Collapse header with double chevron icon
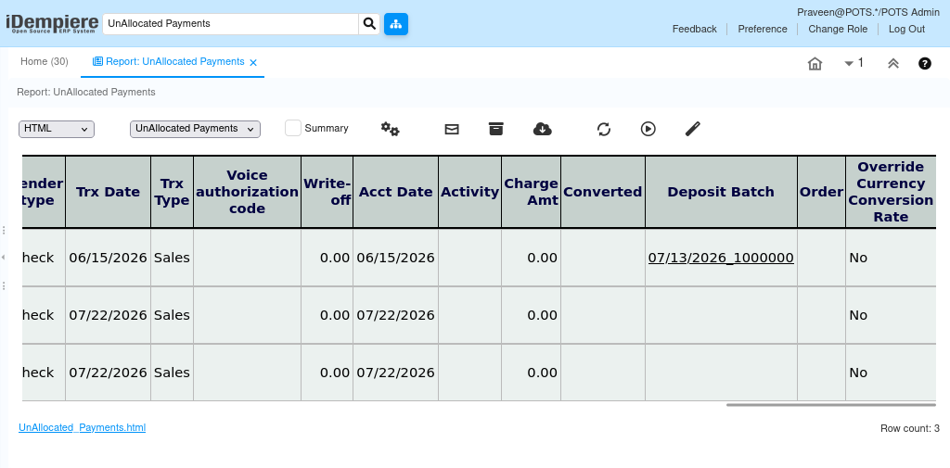This screenshot has width=950, height=468. [893, 63]
